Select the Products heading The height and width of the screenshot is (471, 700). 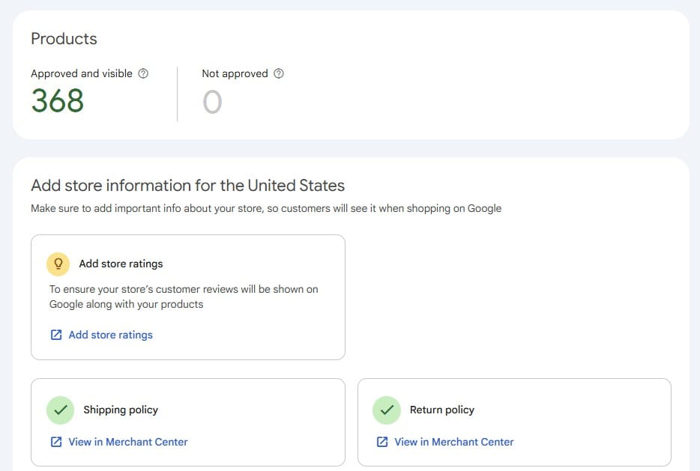coord(64,39)
